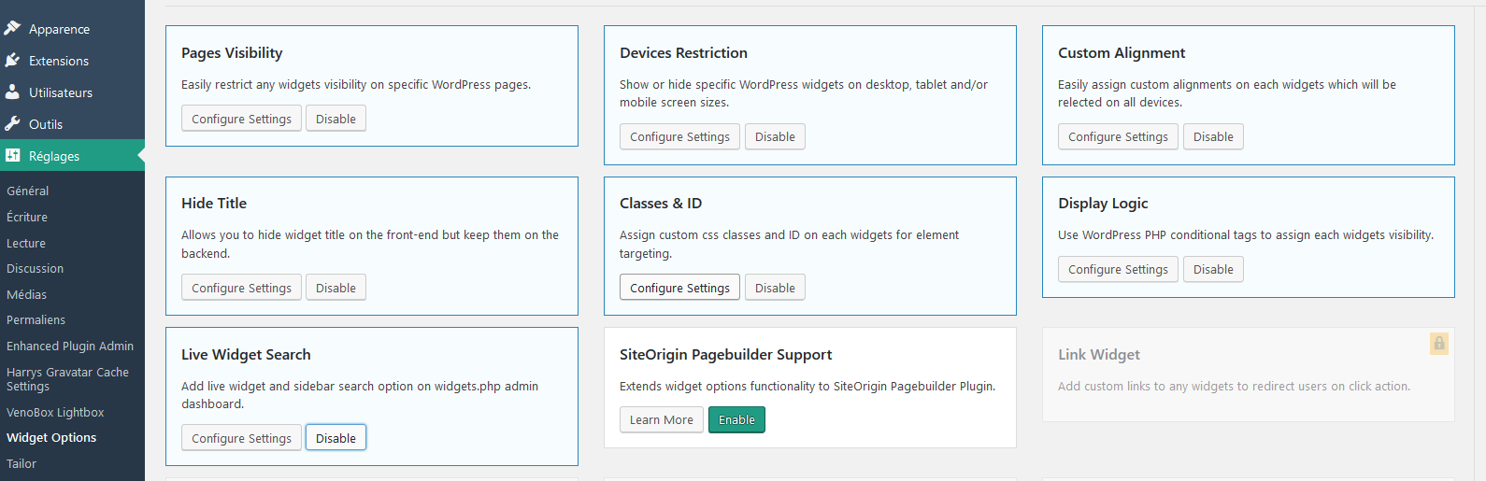Screen dimensions: 1486x481
Task: Open Harrys Gravatar Cache Settings
Action: pos(67,378)
